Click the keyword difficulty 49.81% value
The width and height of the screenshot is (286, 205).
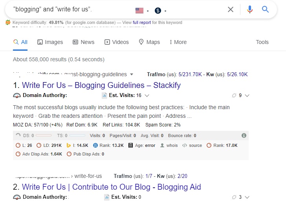tap(56, 22)
